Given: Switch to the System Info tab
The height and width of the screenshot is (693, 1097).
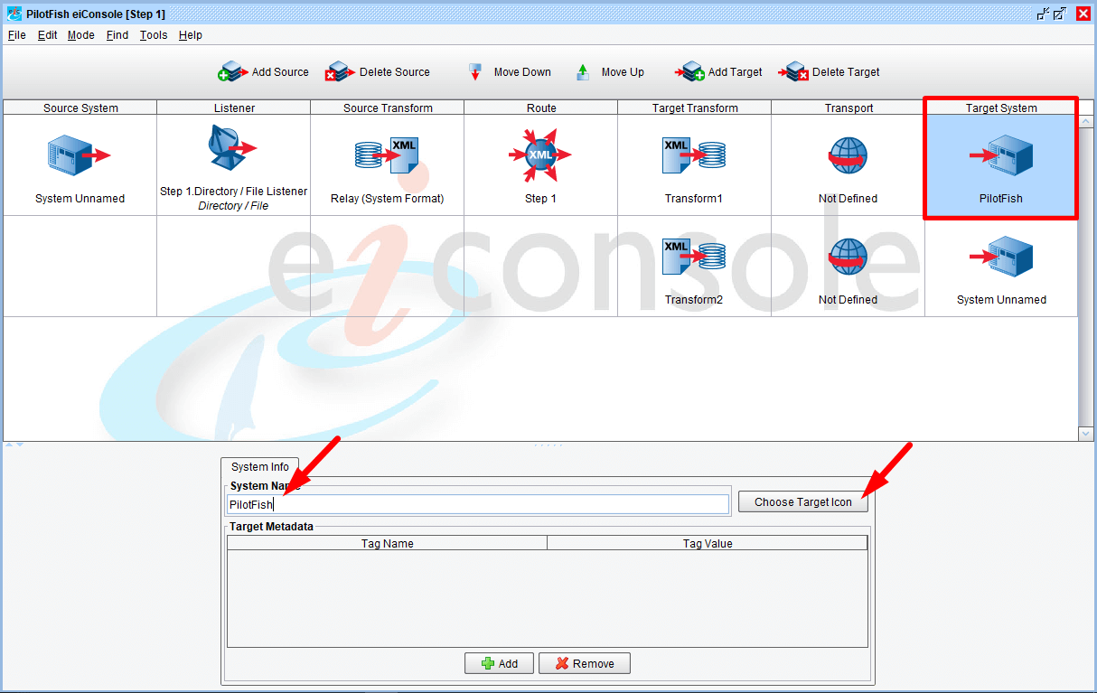Looking at the screenshot, I should (x=260, y=467).
